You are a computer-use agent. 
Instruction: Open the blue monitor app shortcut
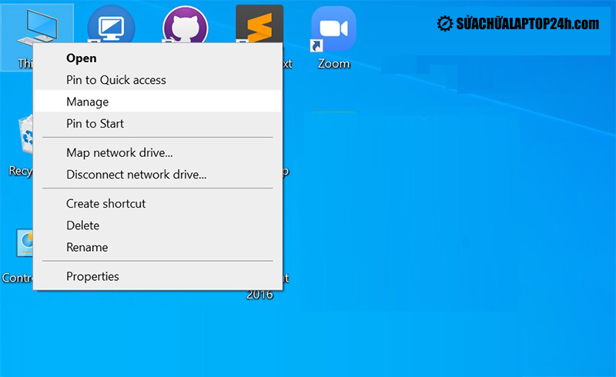click(x=111, y=25)
